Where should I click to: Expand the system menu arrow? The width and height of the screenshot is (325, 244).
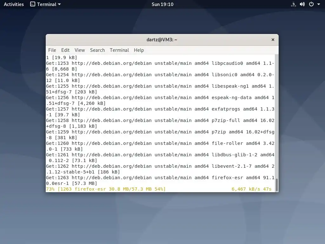tap(319, 4)
